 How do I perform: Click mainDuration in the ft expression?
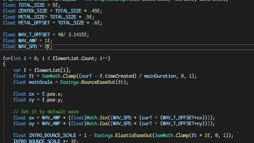160,76
